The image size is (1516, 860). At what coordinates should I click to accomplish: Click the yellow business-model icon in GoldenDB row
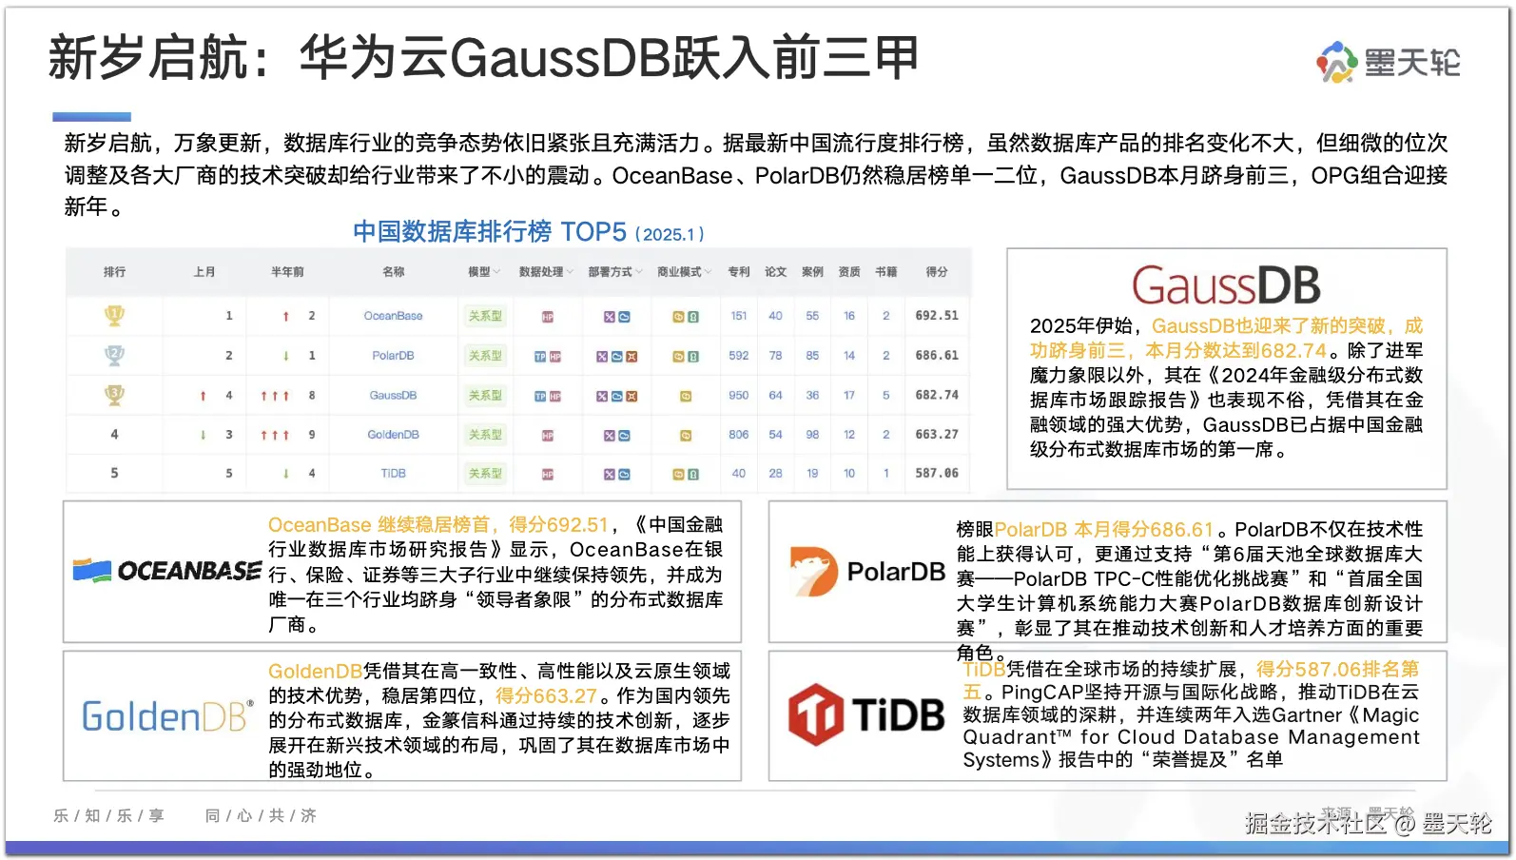686,435
